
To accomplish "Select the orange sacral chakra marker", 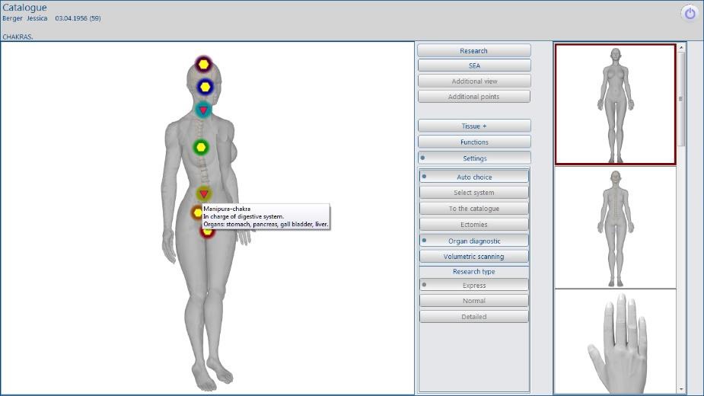I will tap(197, 212).
